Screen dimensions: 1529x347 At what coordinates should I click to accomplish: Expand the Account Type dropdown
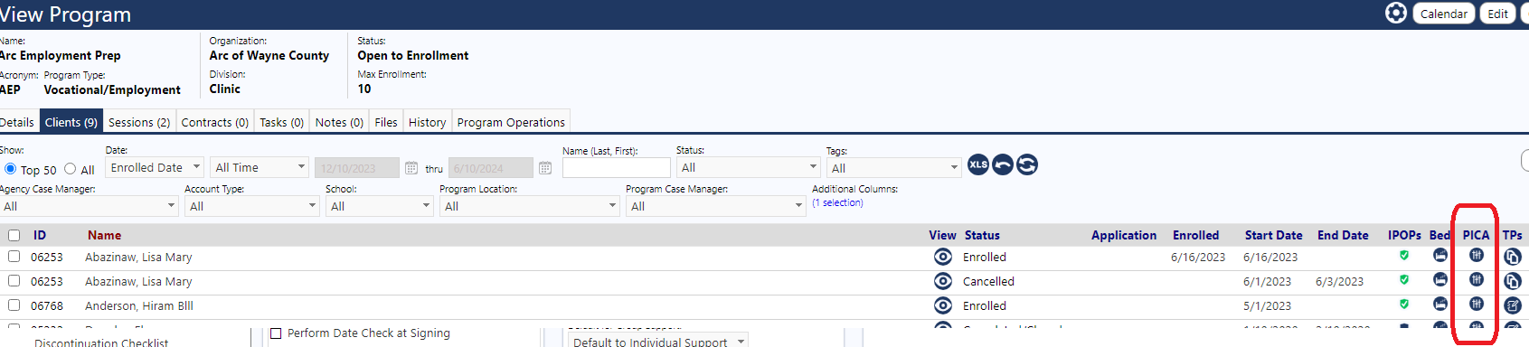(x=251, y=206)
